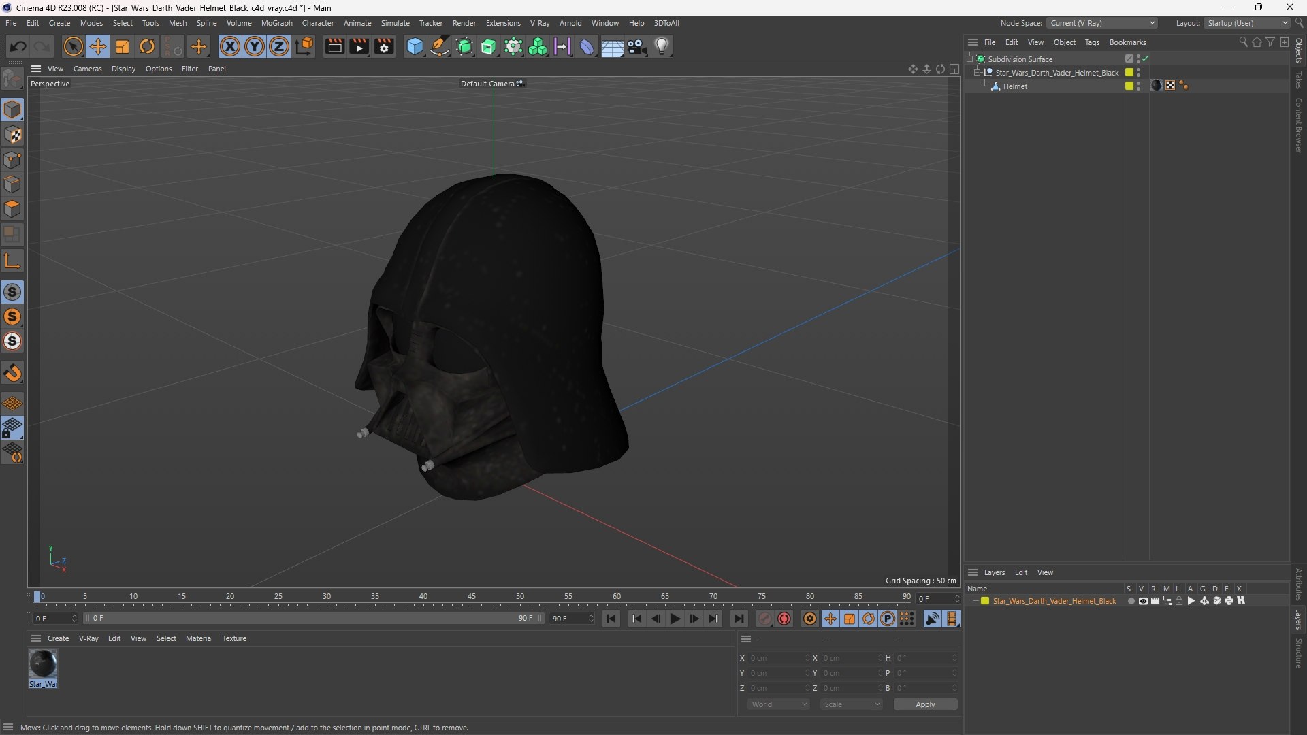The image size is (1307, 735).
Task: Open the MoGraph menu
Action: tap(276, 23)
